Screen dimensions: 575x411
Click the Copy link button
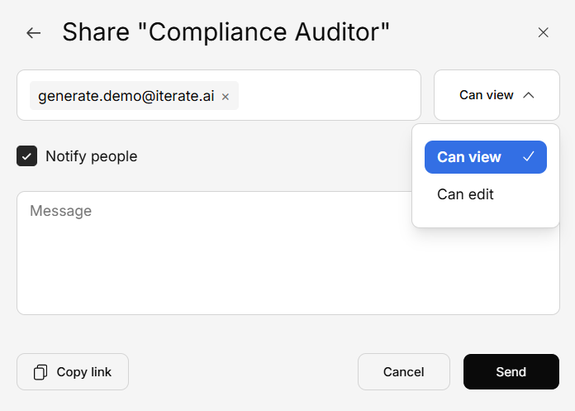click(x=73, y=372)
